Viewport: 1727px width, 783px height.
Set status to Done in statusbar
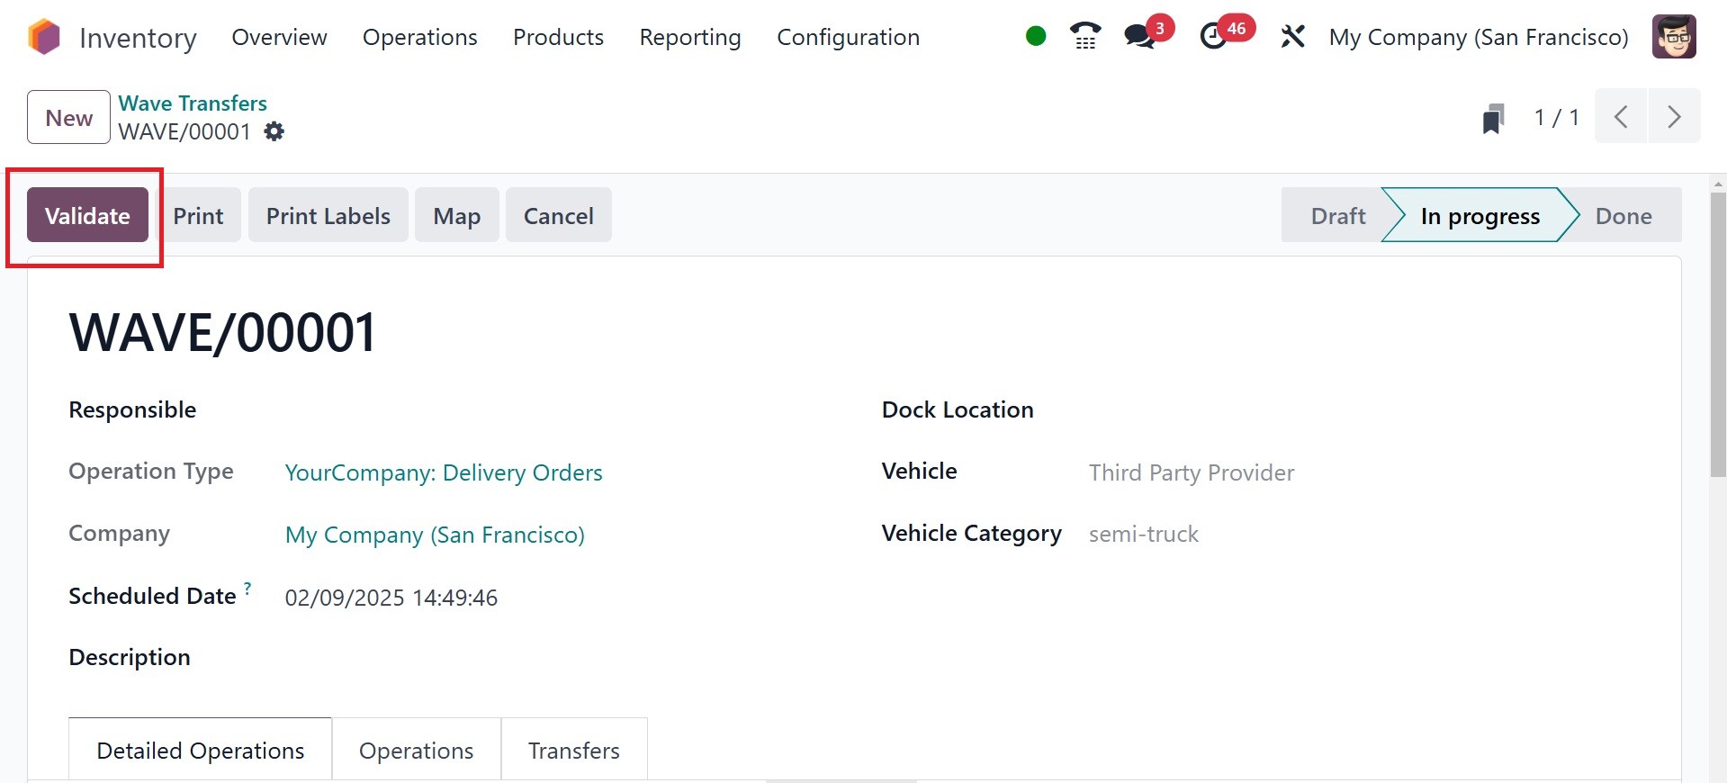pos(1623,215)
